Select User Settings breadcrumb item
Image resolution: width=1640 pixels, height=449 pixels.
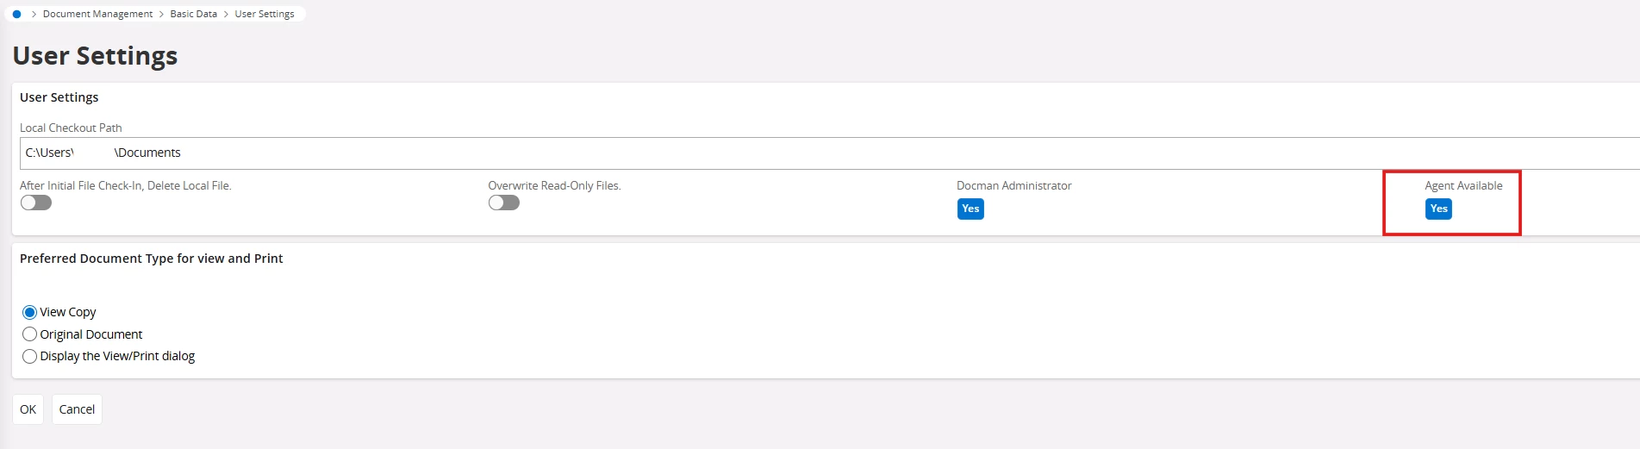pos(265,14)
